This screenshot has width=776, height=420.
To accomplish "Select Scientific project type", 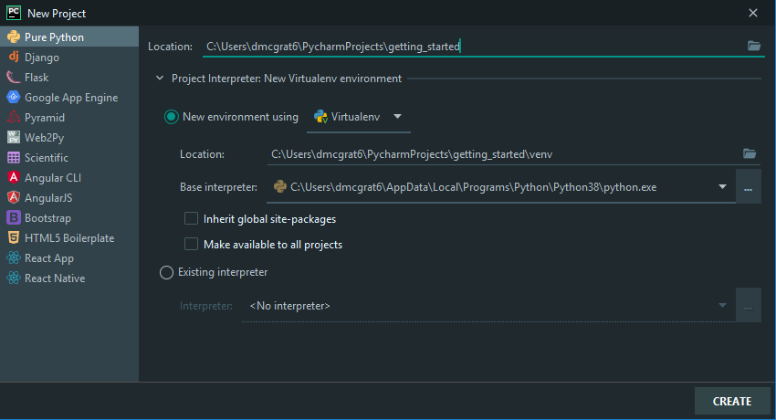I will point(46,158).
